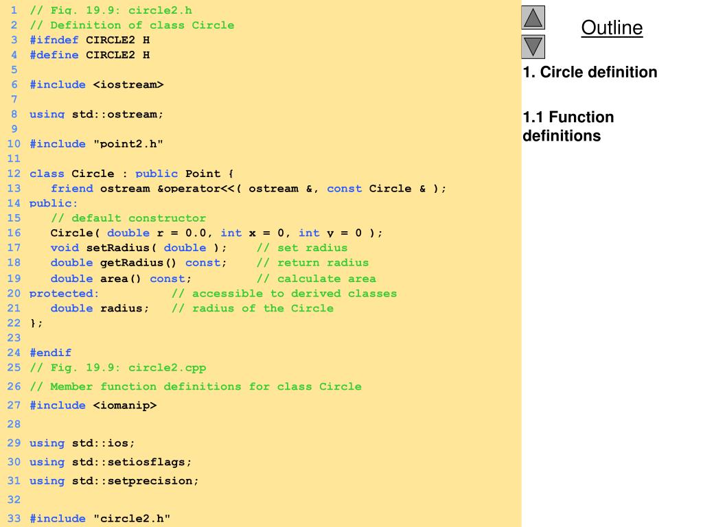Image resolution: width=703 pixels, height=527 pixels.
Task: Click the friend ostream operator<< declaration
Action: (248, 189)
